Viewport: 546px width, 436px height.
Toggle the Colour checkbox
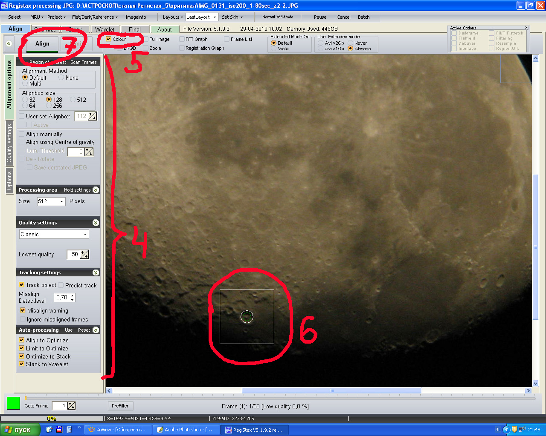109,39
